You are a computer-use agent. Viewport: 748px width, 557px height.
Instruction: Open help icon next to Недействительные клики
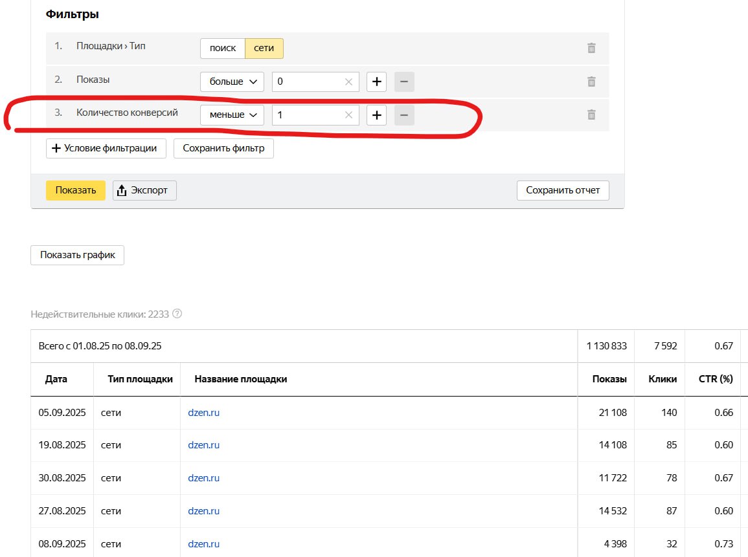point(177,314)
